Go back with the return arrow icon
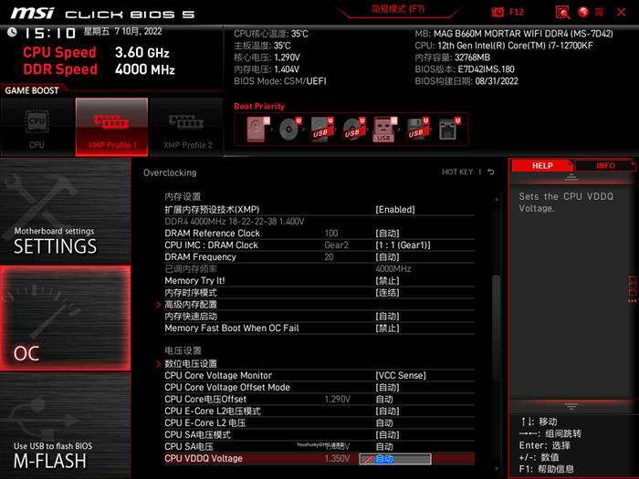Image resolution: width=639 pixels, height=479 pixels. [491, 172]
